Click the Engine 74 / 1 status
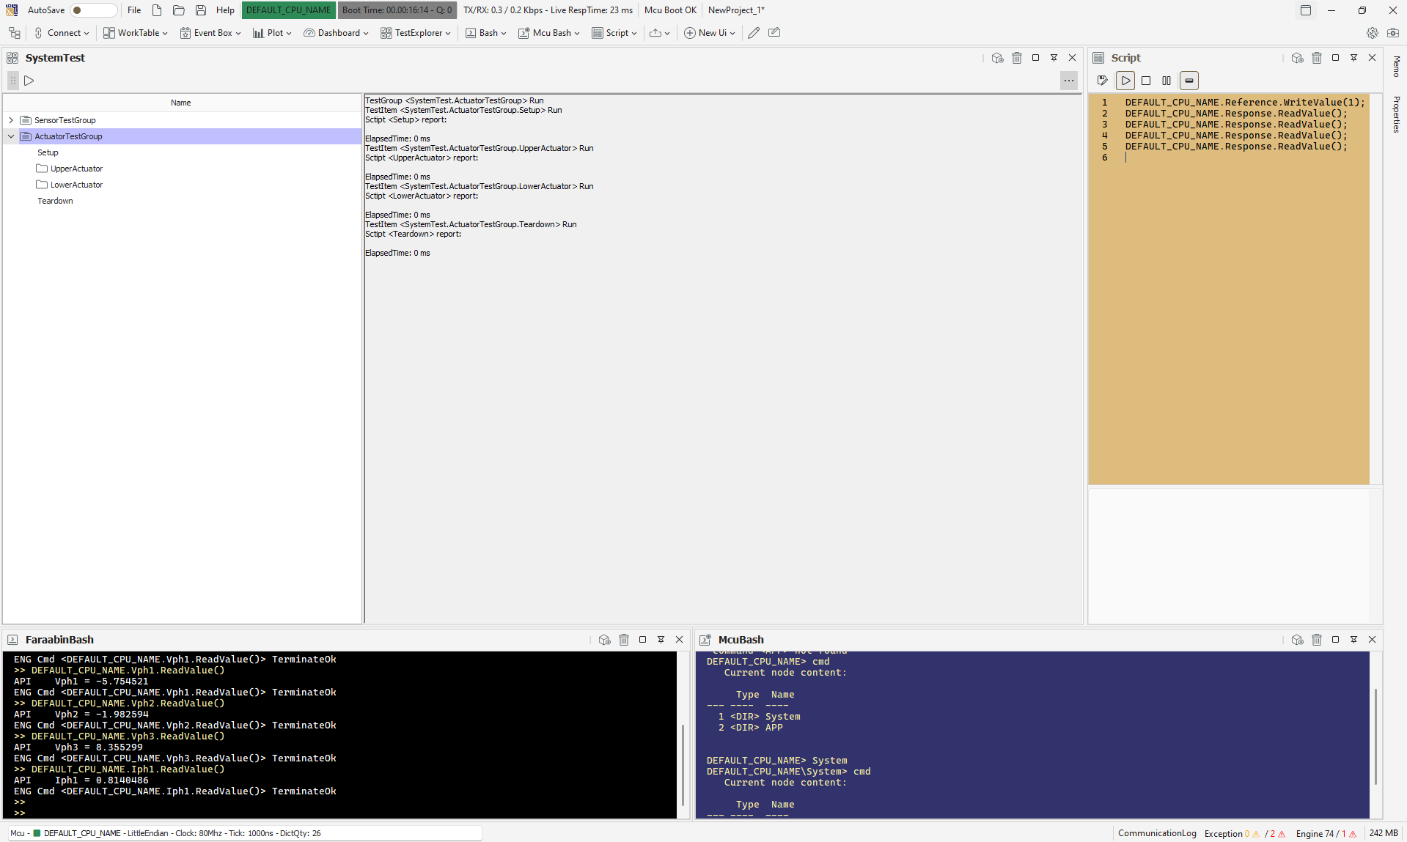The image size is (1407, 842). click(x=1326, y=833)
